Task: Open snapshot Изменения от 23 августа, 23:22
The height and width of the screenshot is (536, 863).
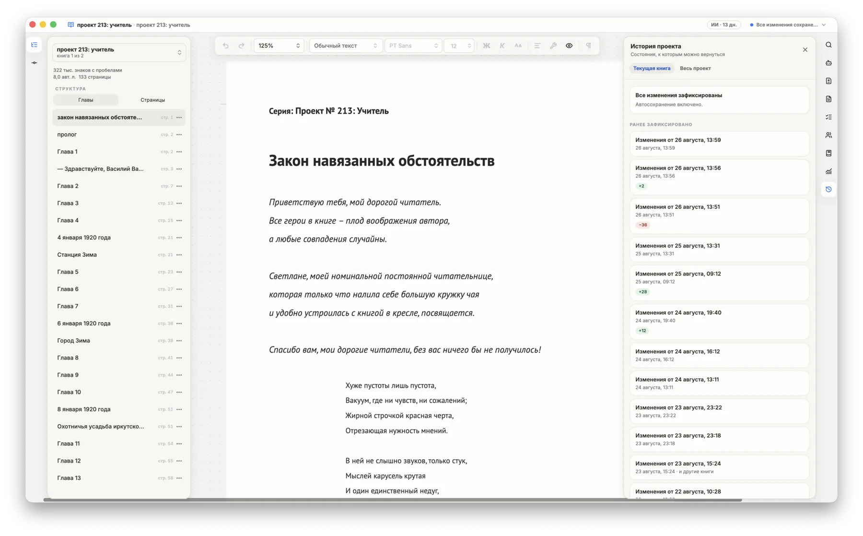Action: pyautogui.click(x=719, y=411)
